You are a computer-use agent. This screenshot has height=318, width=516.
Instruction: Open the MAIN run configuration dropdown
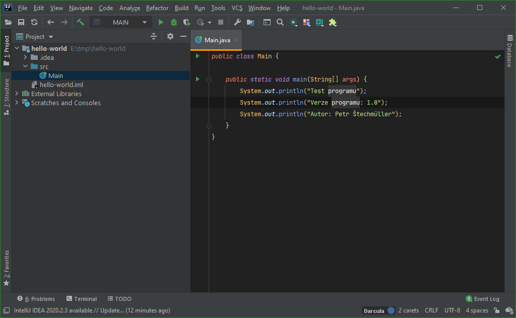coord(121,22)
